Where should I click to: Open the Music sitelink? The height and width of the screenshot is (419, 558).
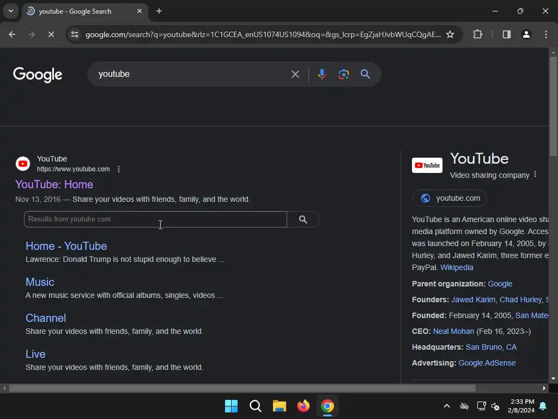[40, 282]
